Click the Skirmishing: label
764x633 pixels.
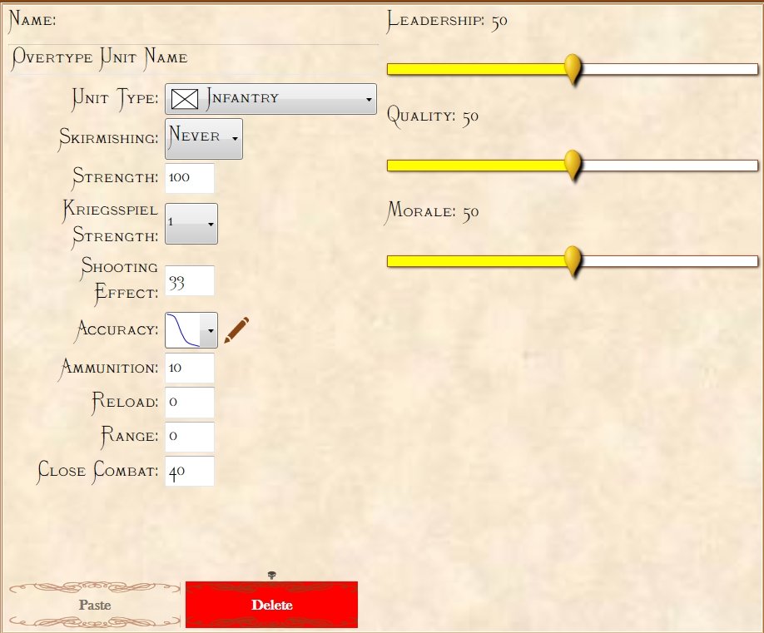109,138
